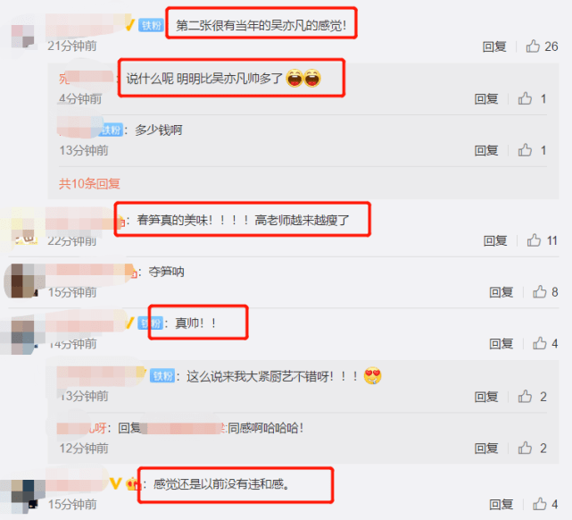Click the 铁粉 badge on first comment
The width and height of the screenshot is (572, 520).
151,25
